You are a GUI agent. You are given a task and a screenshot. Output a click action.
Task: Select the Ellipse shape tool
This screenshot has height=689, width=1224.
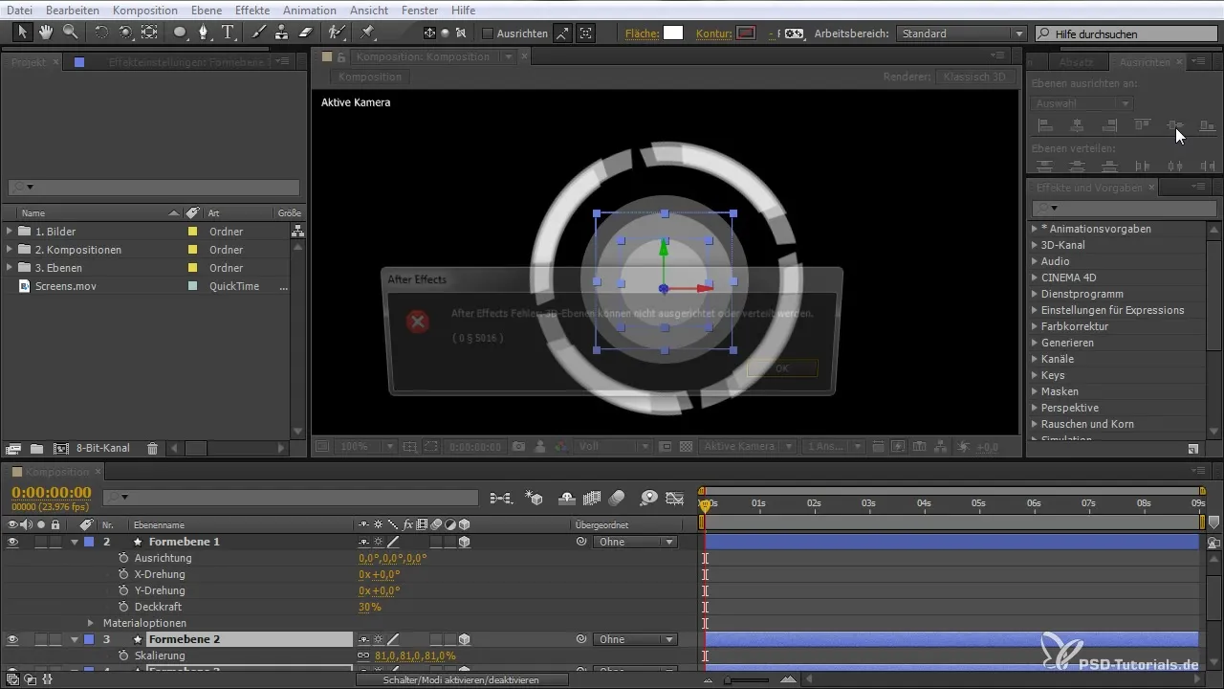click(x=180, y=33)
